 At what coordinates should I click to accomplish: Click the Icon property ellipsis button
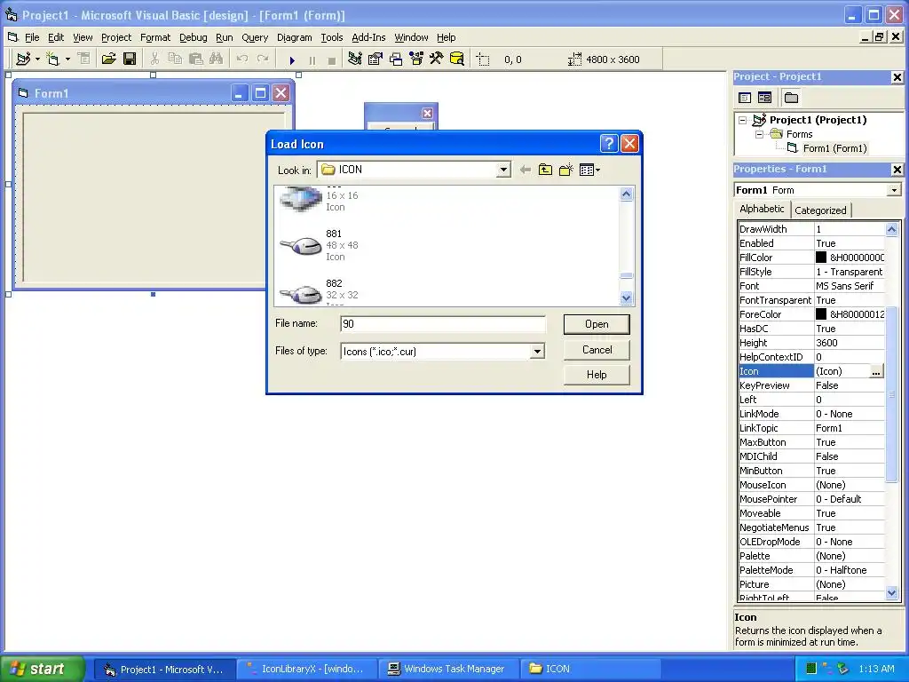(x=876, y=372)
